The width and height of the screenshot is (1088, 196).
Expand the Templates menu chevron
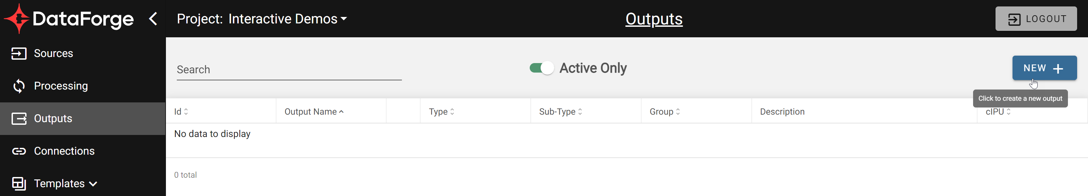coord(93,184)
